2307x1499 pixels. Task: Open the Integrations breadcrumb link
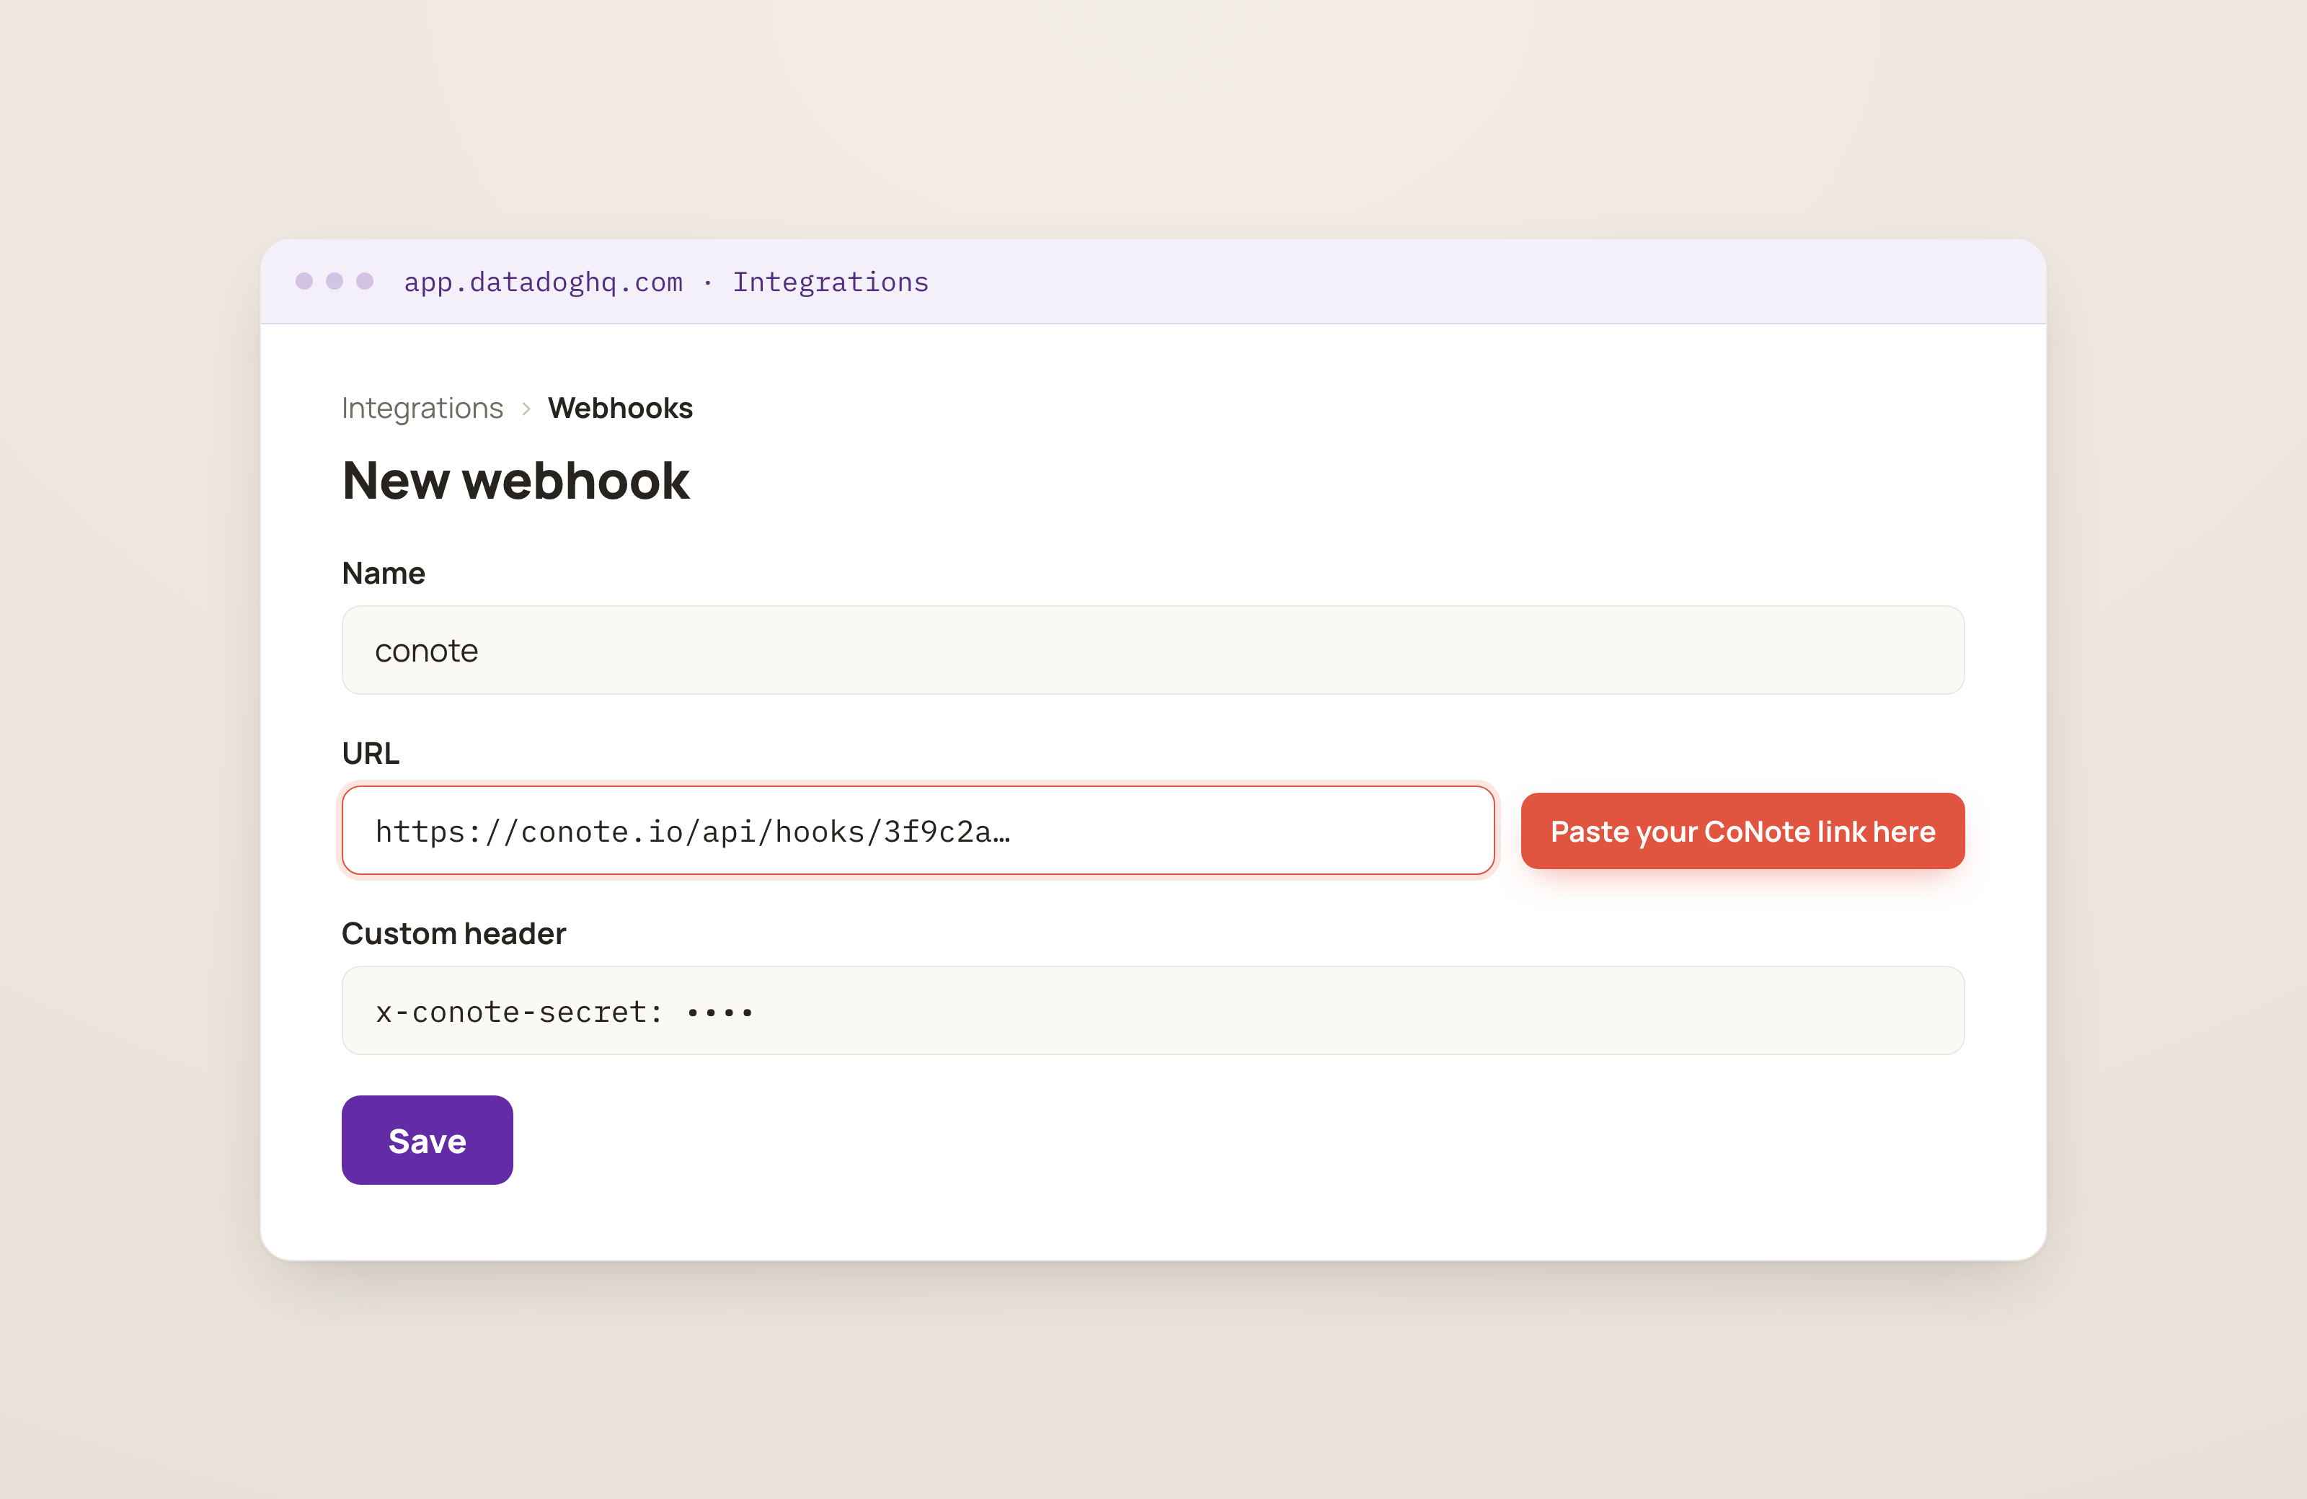pos(422,408)
